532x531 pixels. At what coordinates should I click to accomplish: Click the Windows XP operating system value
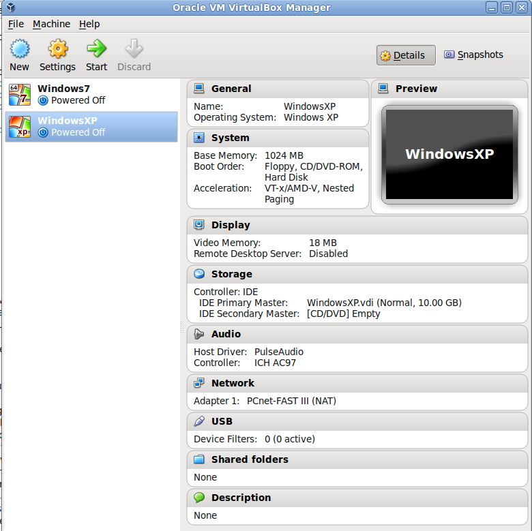pyautogui.click(x=311, y=117)
